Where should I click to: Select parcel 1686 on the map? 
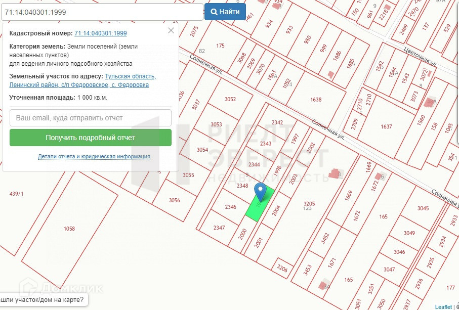tap(338, 56)
